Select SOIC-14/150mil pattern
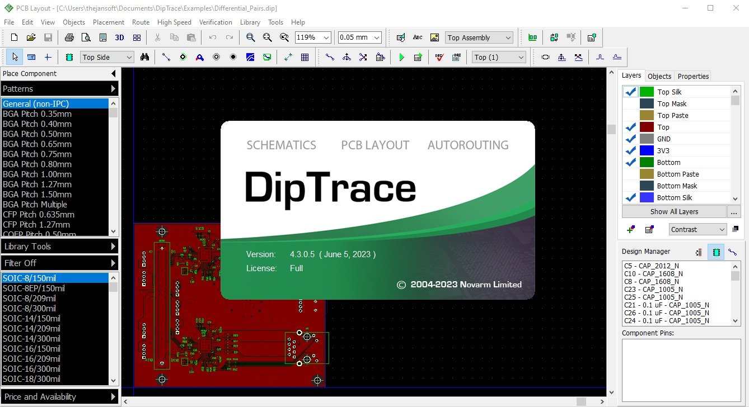The width and height of the screenshot is (749, 407). [54, 319]
